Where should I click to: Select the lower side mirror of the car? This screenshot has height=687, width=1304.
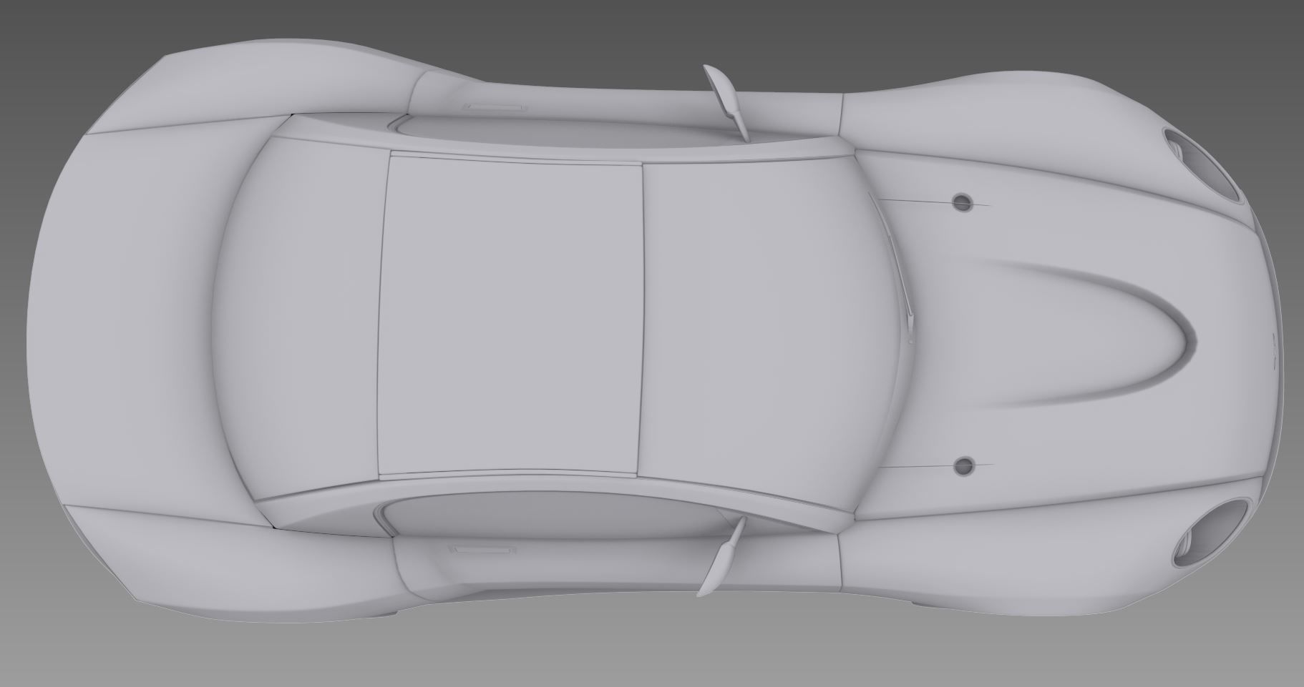click(721, 556)
